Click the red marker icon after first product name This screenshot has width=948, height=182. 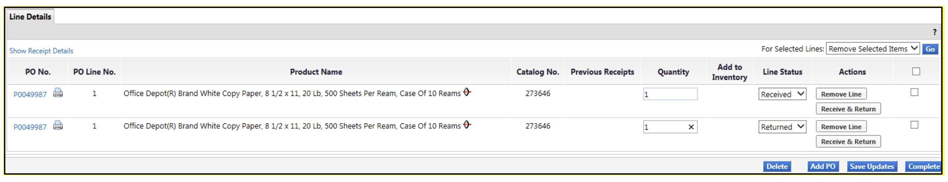coord(467,92)
